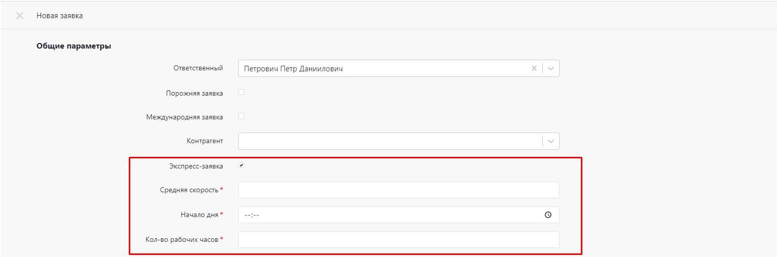The width and height of the screenshot is (777, 257).
Task: Click the Начало дня label
Action: click(x=199, y=215)
